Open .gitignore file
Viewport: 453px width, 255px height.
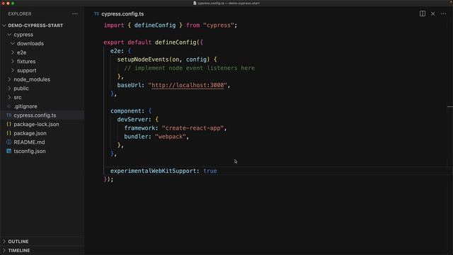[25, 106]
